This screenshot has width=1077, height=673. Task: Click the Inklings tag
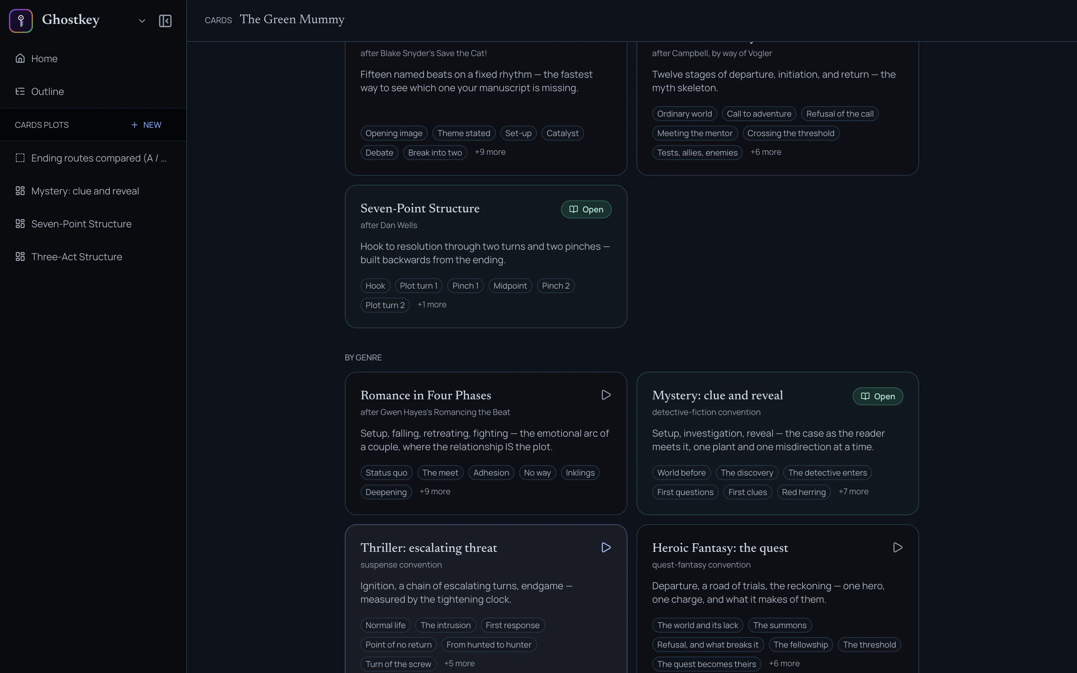(x=580, y=473)
